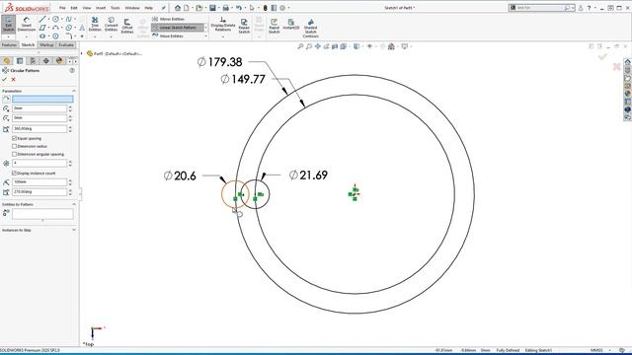Viewport: 632px width, 355px height.
Task: Toggle Display instance count checkbox
Action: 14,174
